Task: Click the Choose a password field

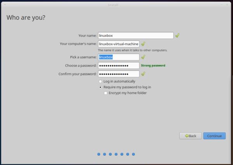Action: coord(118,66)
